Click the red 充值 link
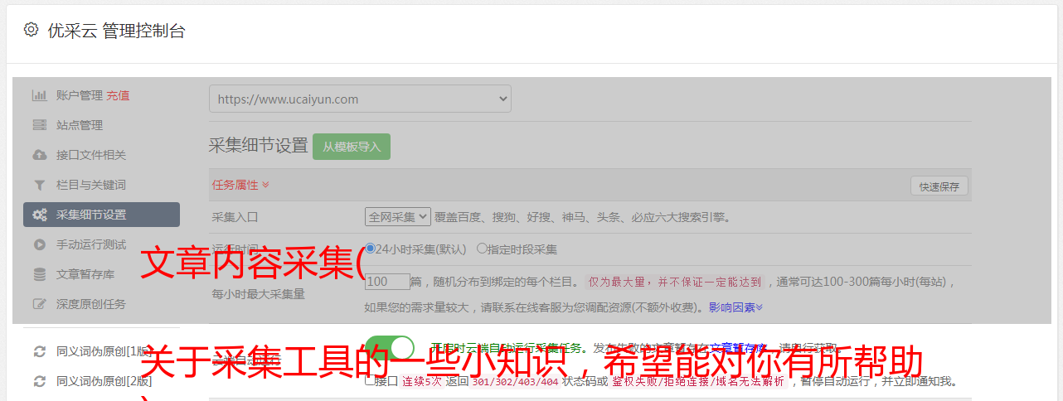 118,95
